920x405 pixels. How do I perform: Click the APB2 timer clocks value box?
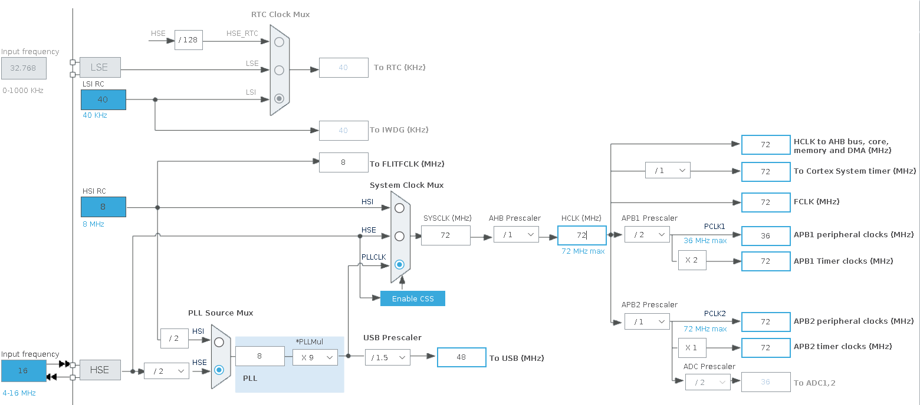[765, 347]
